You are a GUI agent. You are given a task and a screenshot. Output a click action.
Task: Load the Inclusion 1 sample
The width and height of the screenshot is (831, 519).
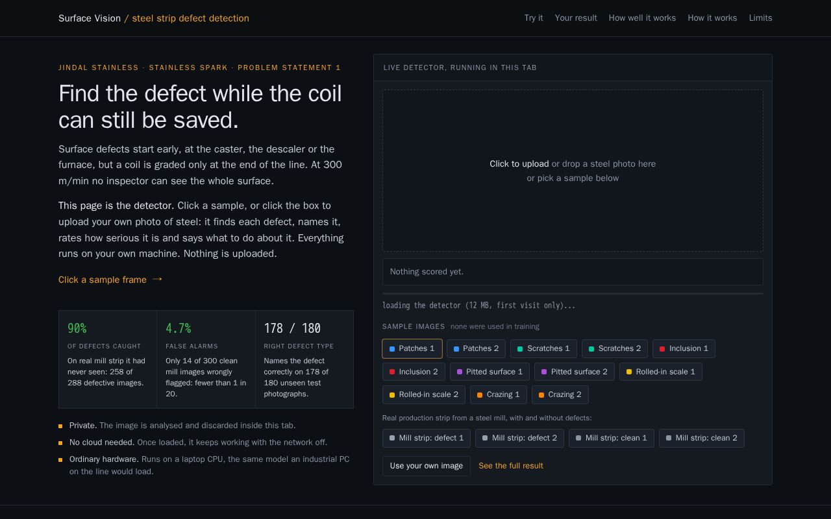[684, 348]
